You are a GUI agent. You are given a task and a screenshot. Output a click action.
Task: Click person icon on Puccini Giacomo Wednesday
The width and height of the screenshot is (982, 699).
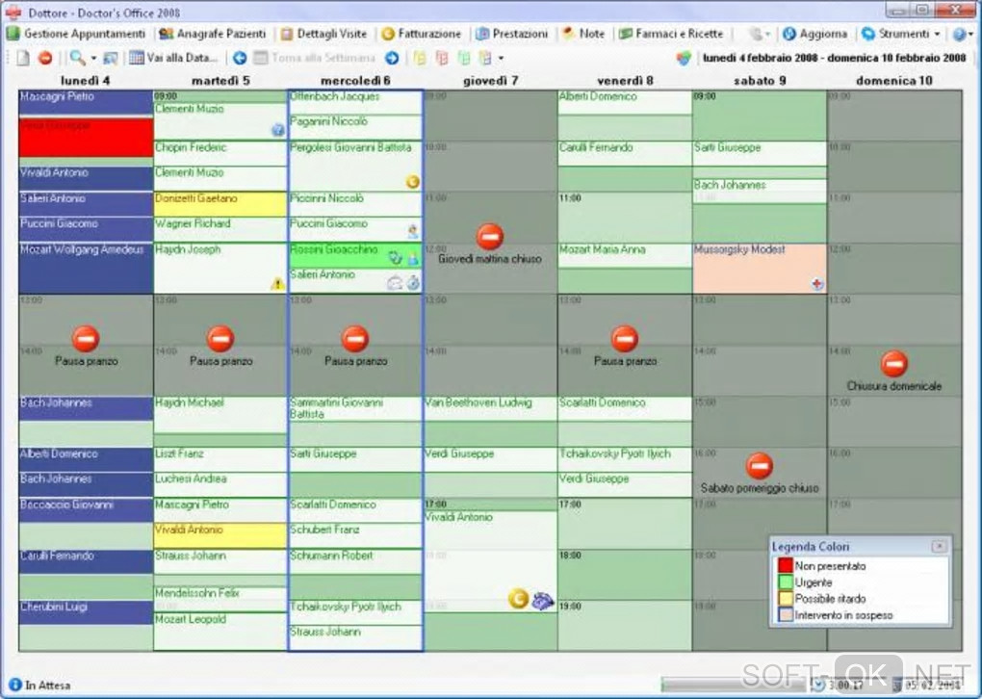point(412,232)
